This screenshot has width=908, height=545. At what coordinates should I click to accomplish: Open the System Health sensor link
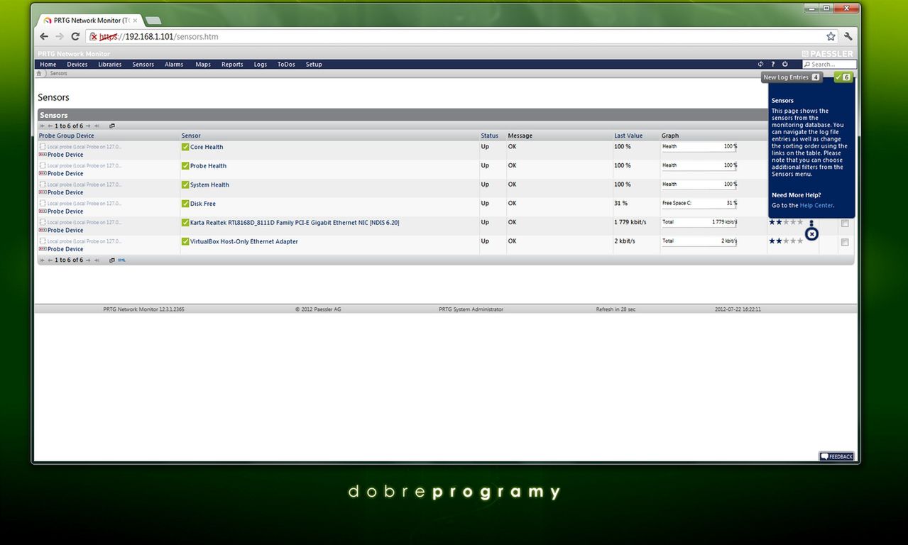click(209, 185)
